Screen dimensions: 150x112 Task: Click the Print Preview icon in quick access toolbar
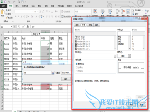[x=19, y=2]
